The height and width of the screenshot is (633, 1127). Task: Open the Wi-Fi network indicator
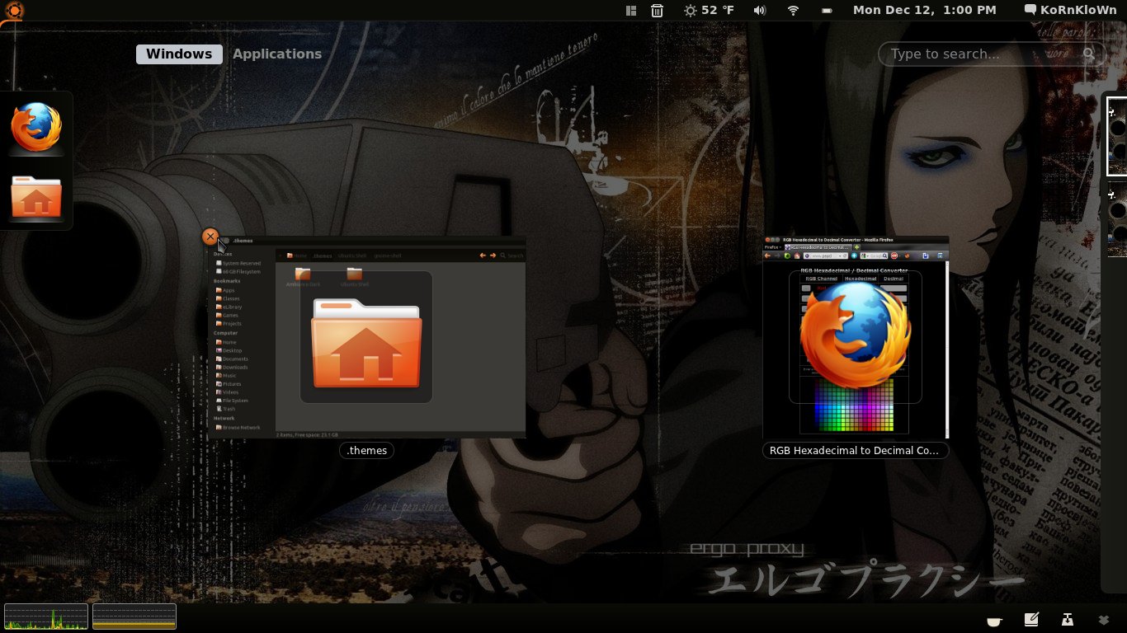click(793, 11)
